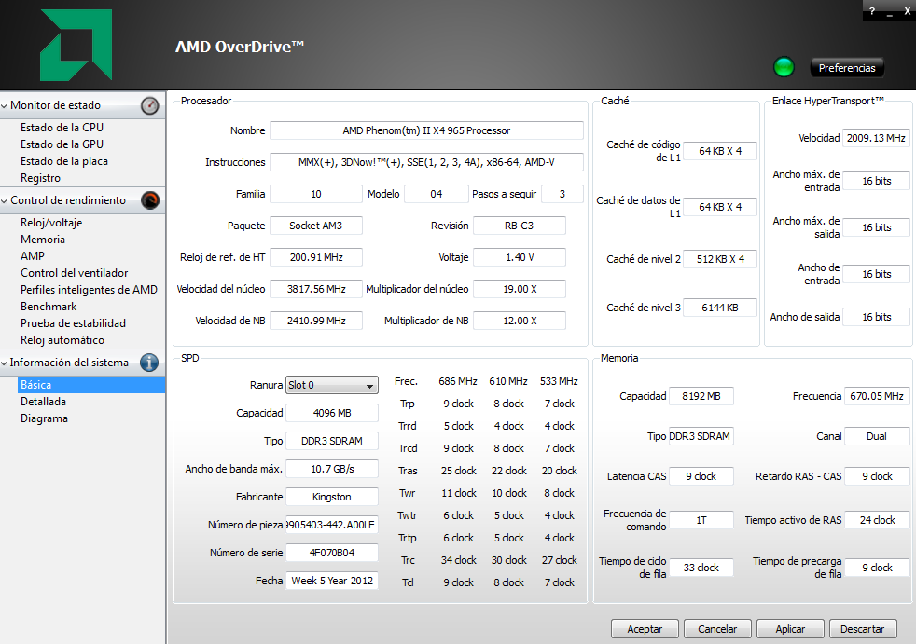Click the Tras 22 clock value
This screenshot has height=644, width=916.
(x=508, y=471)
